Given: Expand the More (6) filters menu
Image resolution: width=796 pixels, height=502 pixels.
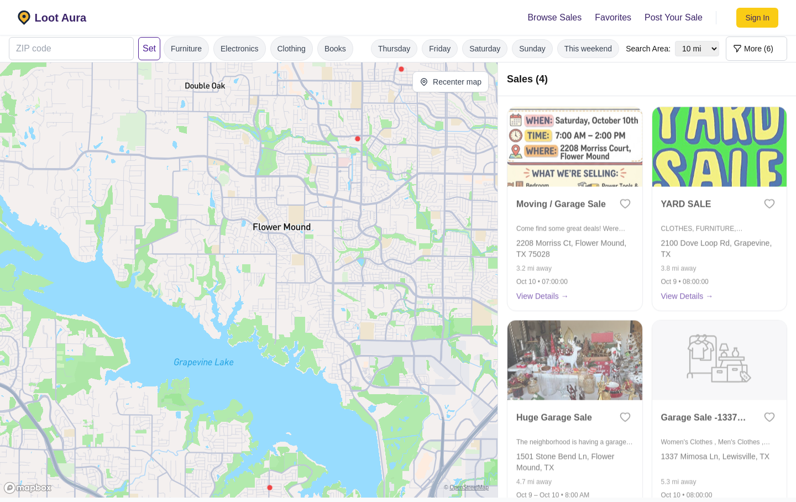Looking at the screenshot, I should pyautogui.click(x=756, y=49).
